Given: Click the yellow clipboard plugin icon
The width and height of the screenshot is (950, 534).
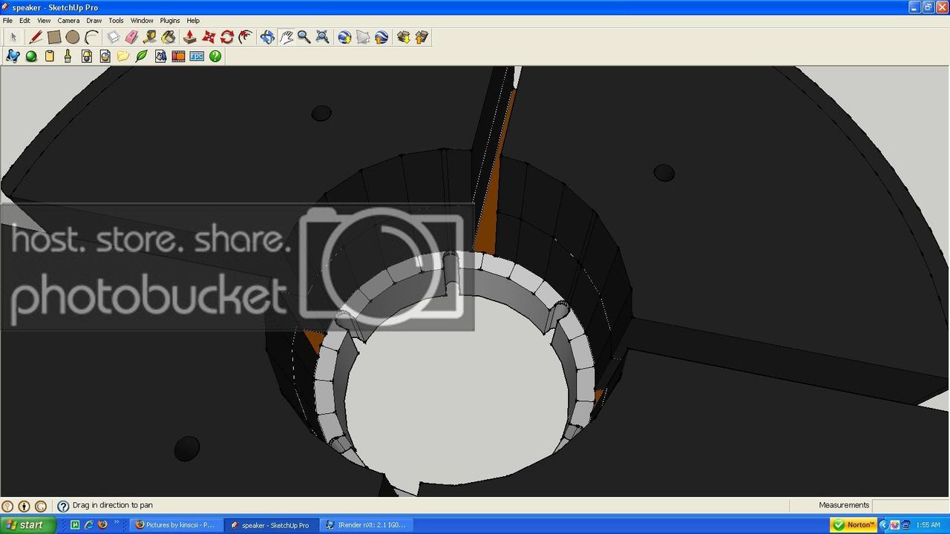Looking at the screenshot, I should (x=50, y=56).
